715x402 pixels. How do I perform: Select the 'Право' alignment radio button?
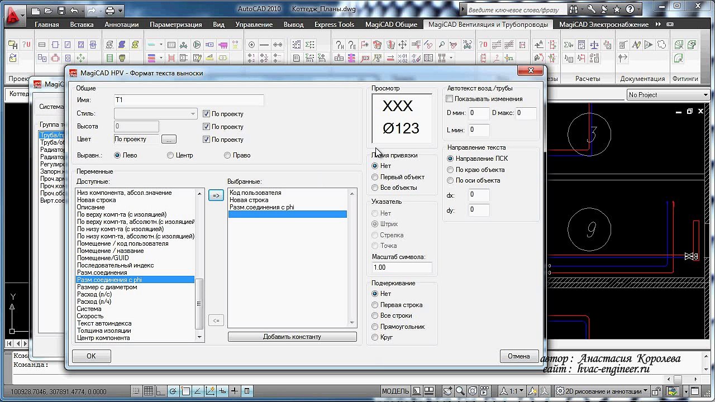(x=227, y=155)
